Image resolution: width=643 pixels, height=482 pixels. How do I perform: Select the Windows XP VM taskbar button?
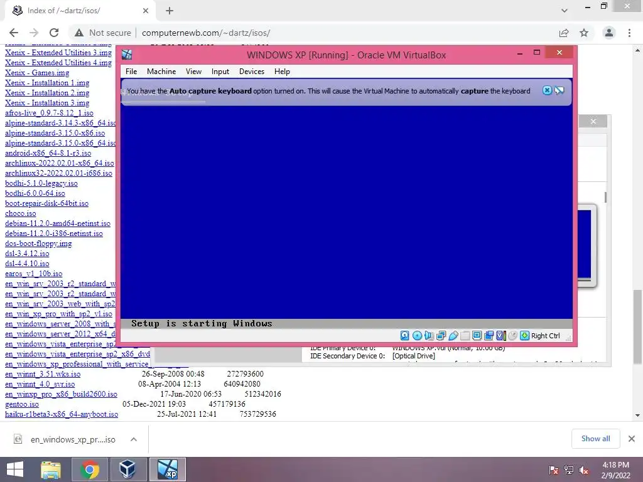coord(167,469)
